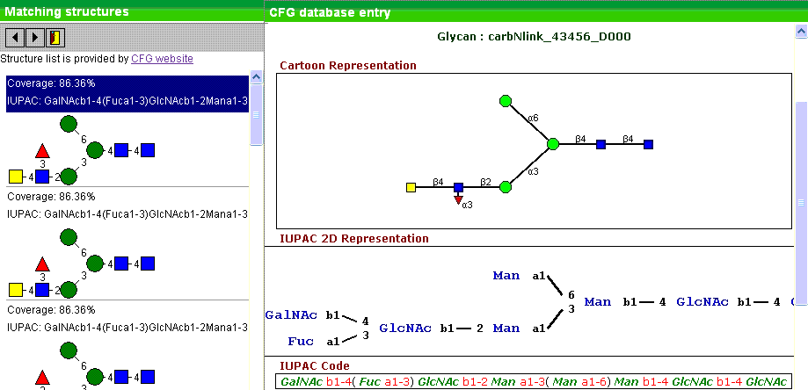The image size is (808, 390).
Task: Open the CFG website link
Action: coord(162,59)
